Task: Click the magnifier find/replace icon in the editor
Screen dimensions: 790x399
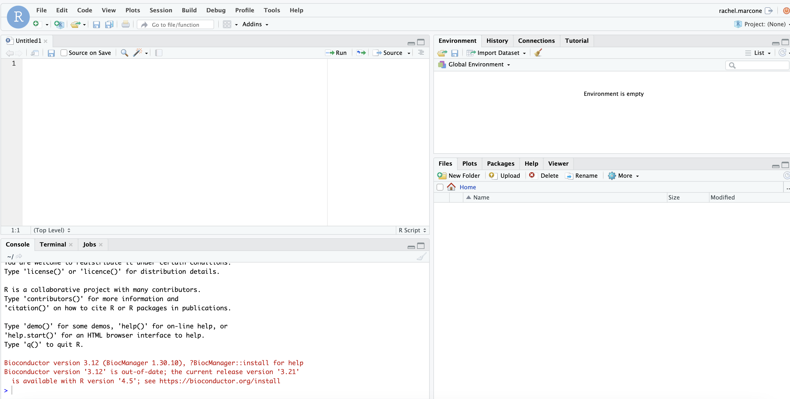Action: pyautogui.click(x=124, y=53)
